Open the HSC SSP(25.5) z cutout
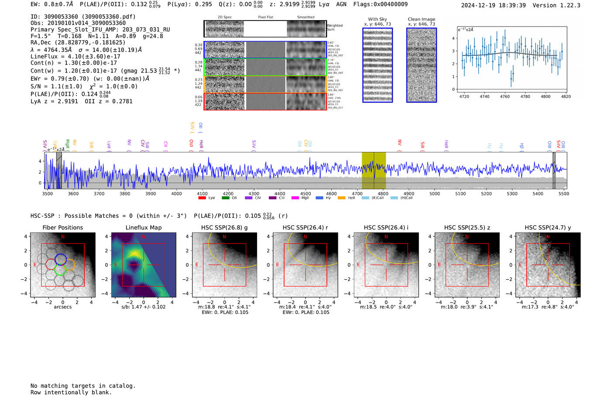Screen dimensions: 611x416 [x=467, y=265]
